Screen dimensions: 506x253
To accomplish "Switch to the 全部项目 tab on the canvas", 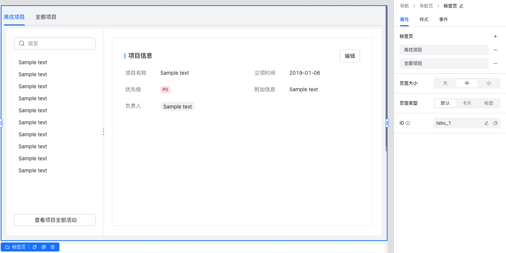I will [x=46, y=17].
